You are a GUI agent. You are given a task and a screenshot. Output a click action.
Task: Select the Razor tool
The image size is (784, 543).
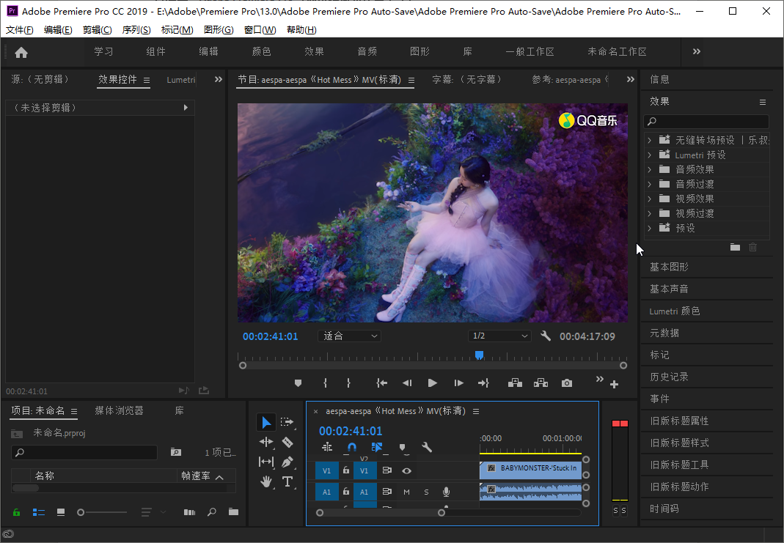point(287,442)
